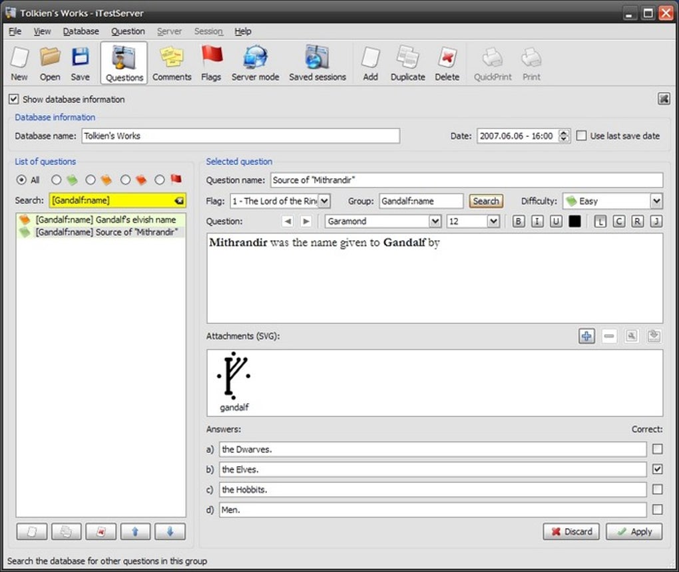Mark answer d) Men as correct
Viewport: 679px width, 572px height.
[657, 509]
